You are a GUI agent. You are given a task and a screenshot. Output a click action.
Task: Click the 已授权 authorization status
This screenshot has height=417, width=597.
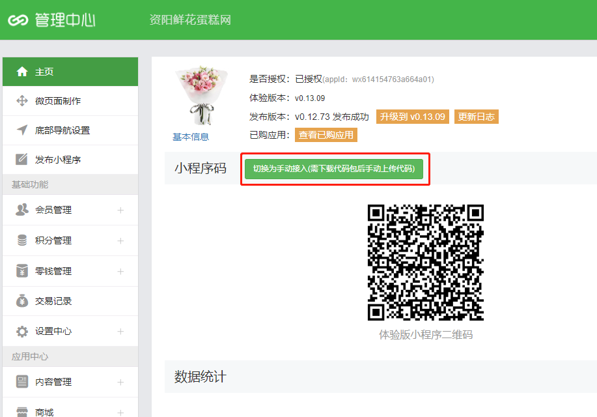309,79
